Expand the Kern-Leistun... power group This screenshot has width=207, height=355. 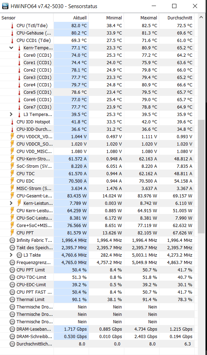[x=11, y=203]
